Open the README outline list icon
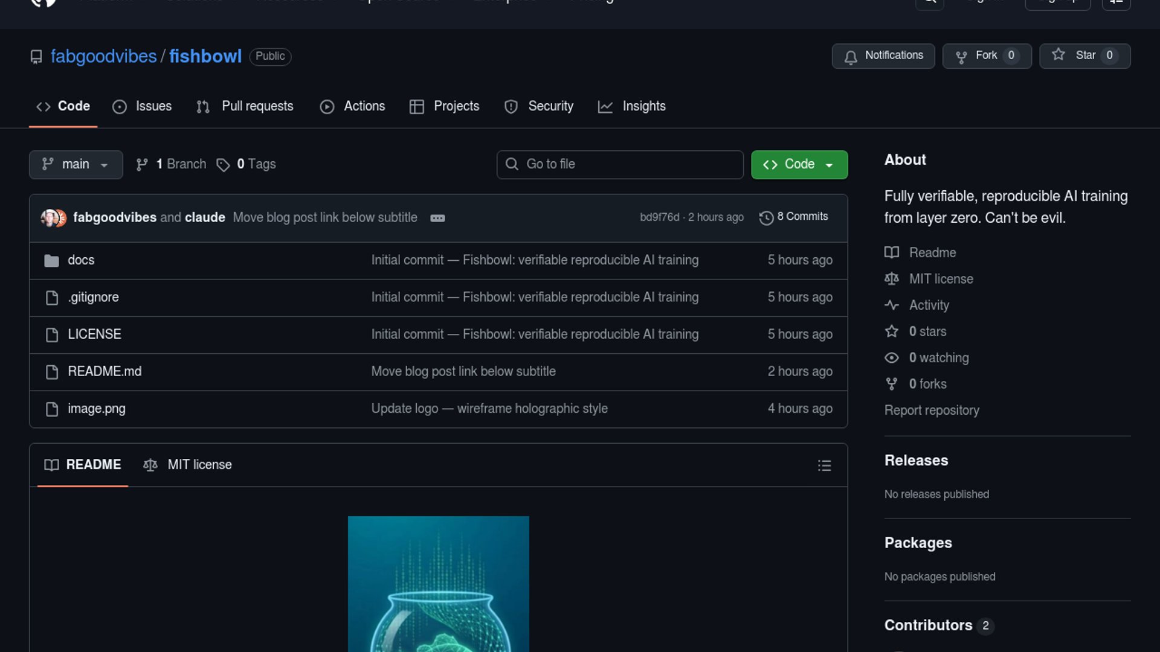 [824, 465]
